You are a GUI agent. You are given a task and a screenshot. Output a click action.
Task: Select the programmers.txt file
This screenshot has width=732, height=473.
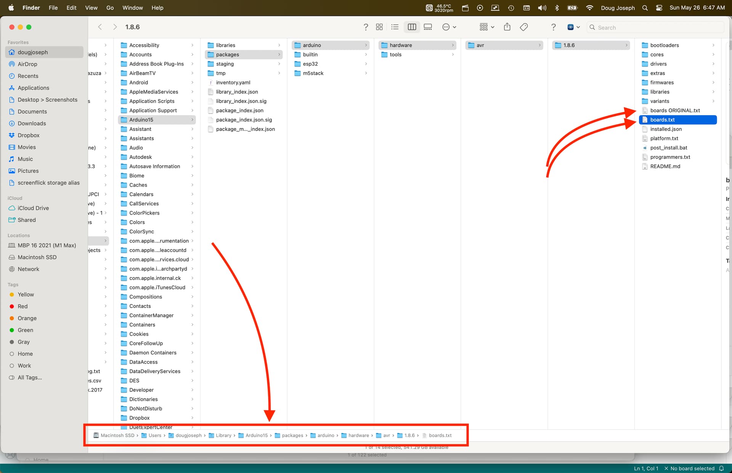pyautogui.click(x=678, y=157)
